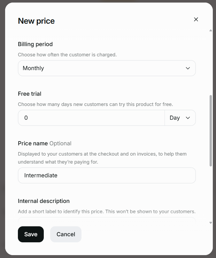Click the Internal description heading
The width and height of the screenshot is (216, 258).
point(43,201)
